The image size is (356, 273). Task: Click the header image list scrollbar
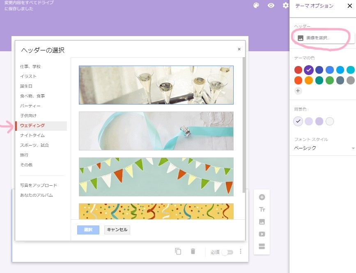click(x=244, y=125)
